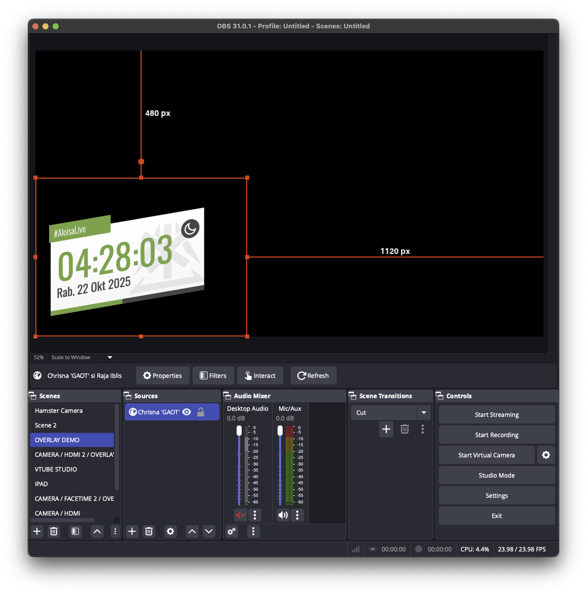Add a scene transition with plus button

pos(386,429)
